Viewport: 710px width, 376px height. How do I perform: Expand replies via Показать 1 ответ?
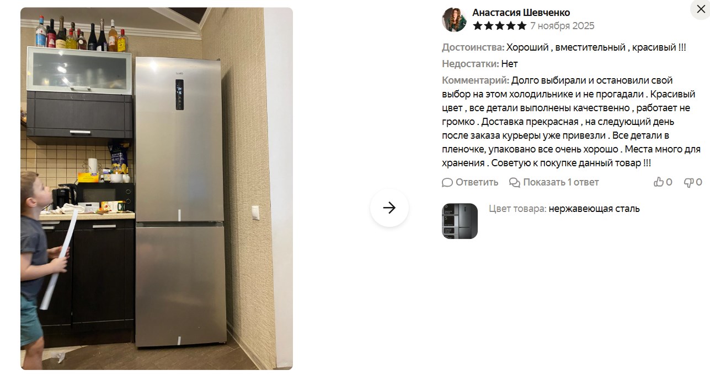click(560, 182)
